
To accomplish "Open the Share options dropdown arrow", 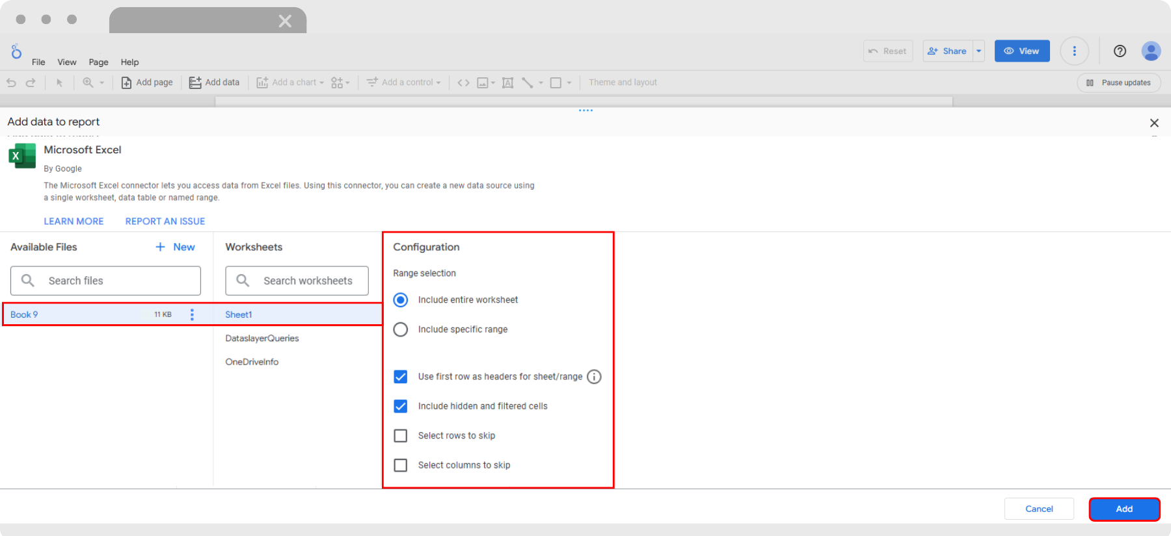I will (x=978, y=51).
